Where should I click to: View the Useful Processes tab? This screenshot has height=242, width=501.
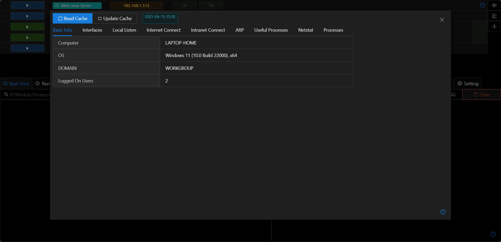tap(271, 30)
